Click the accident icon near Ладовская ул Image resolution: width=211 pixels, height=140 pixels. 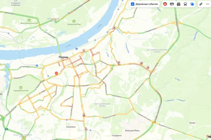(x=114, y=28)
